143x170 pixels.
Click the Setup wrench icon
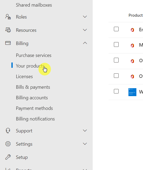pos(8,157)
